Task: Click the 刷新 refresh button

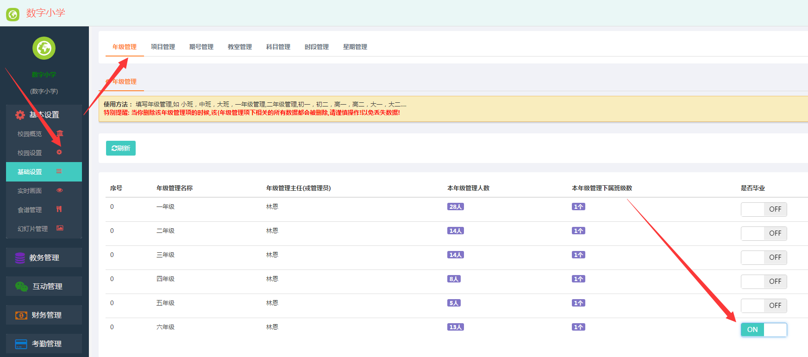Action: point(121,148)
